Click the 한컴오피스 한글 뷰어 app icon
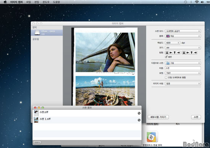 pos(152,137)
